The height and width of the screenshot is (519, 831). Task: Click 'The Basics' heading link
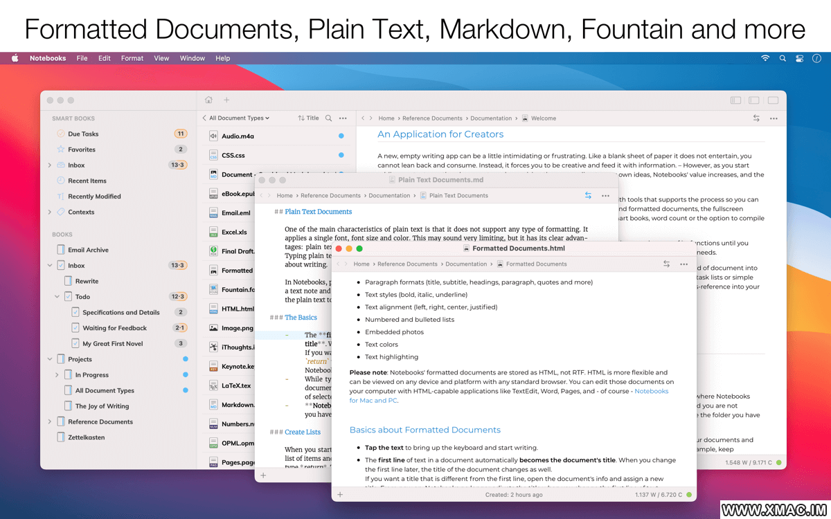[301, 317]
